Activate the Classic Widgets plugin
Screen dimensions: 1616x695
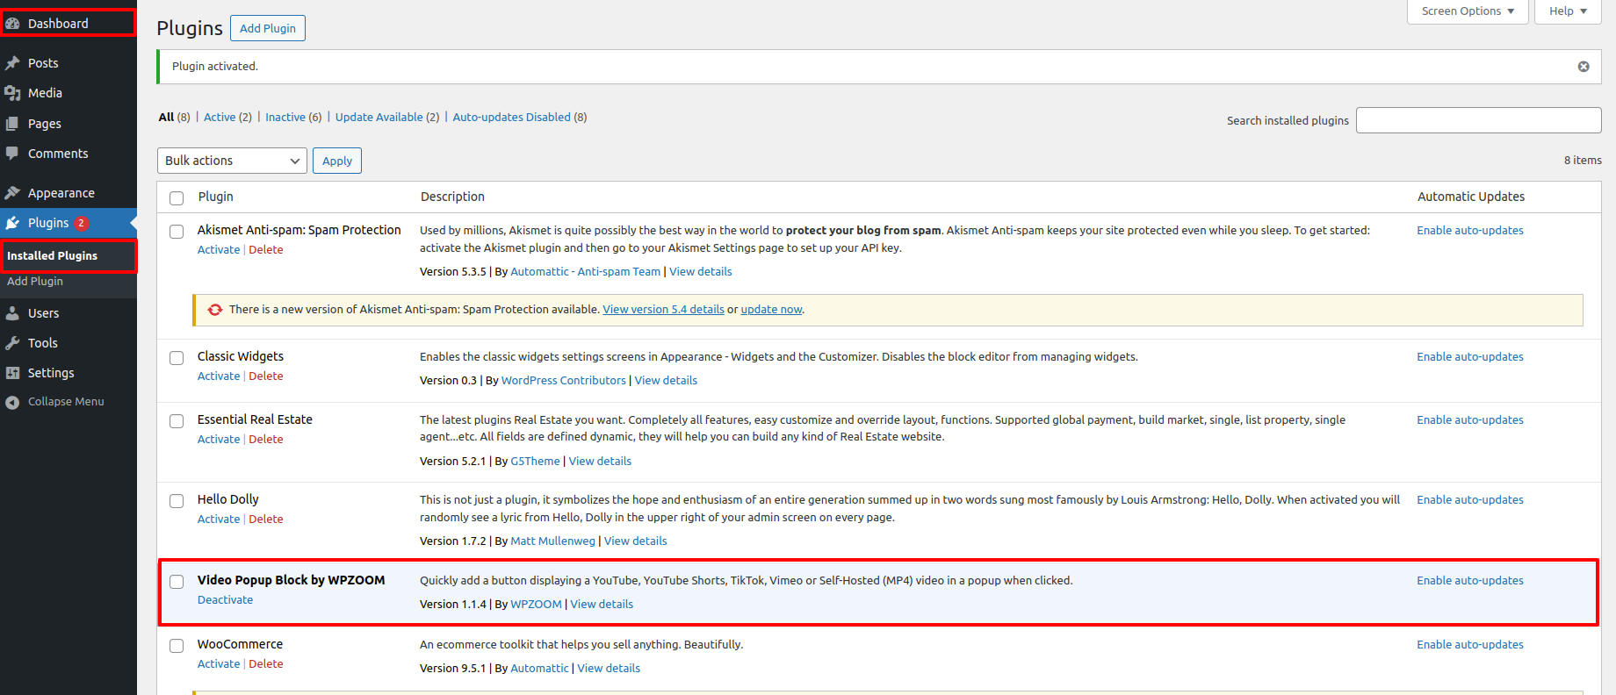click(219, 376)
